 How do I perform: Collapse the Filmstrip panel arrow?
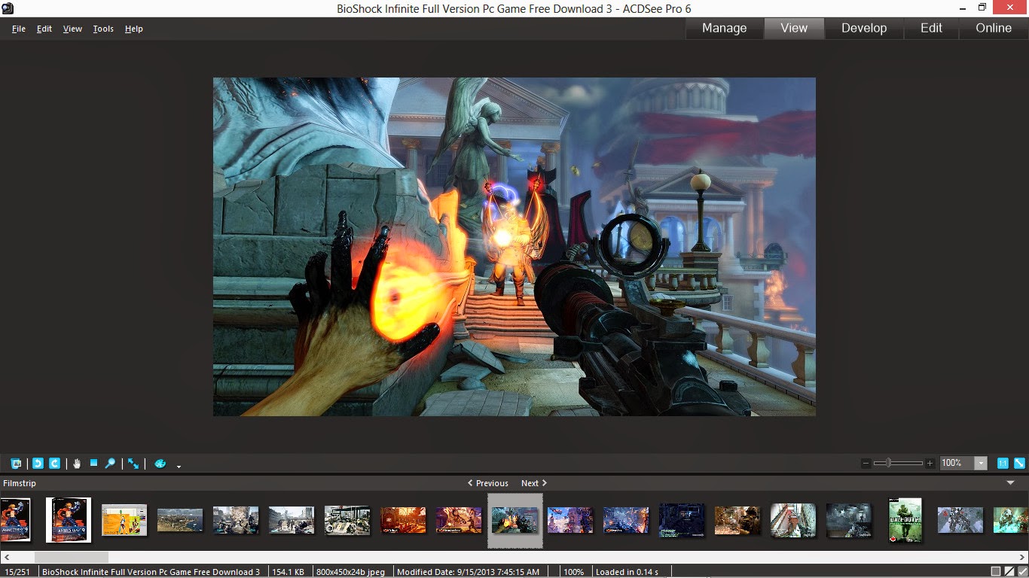point(1011,483)
